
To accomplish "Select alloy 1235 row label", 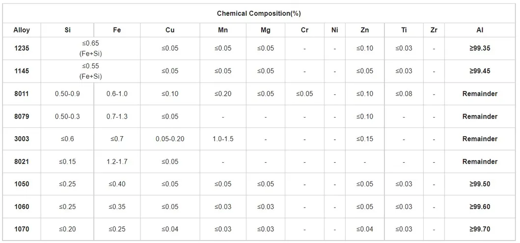I will point(22,49).
